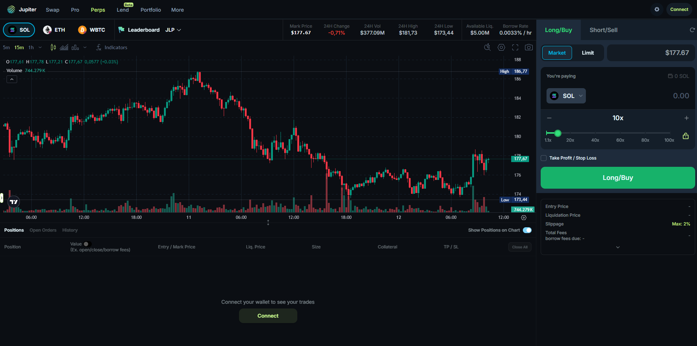Screen dimensions: 697x346
Task: Expand the order details chevron
Action: tap(618, 247)
